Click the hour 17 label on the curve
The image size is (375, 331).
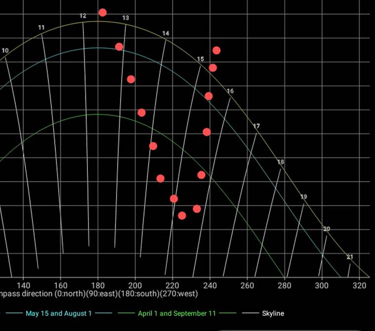(256, 126)
